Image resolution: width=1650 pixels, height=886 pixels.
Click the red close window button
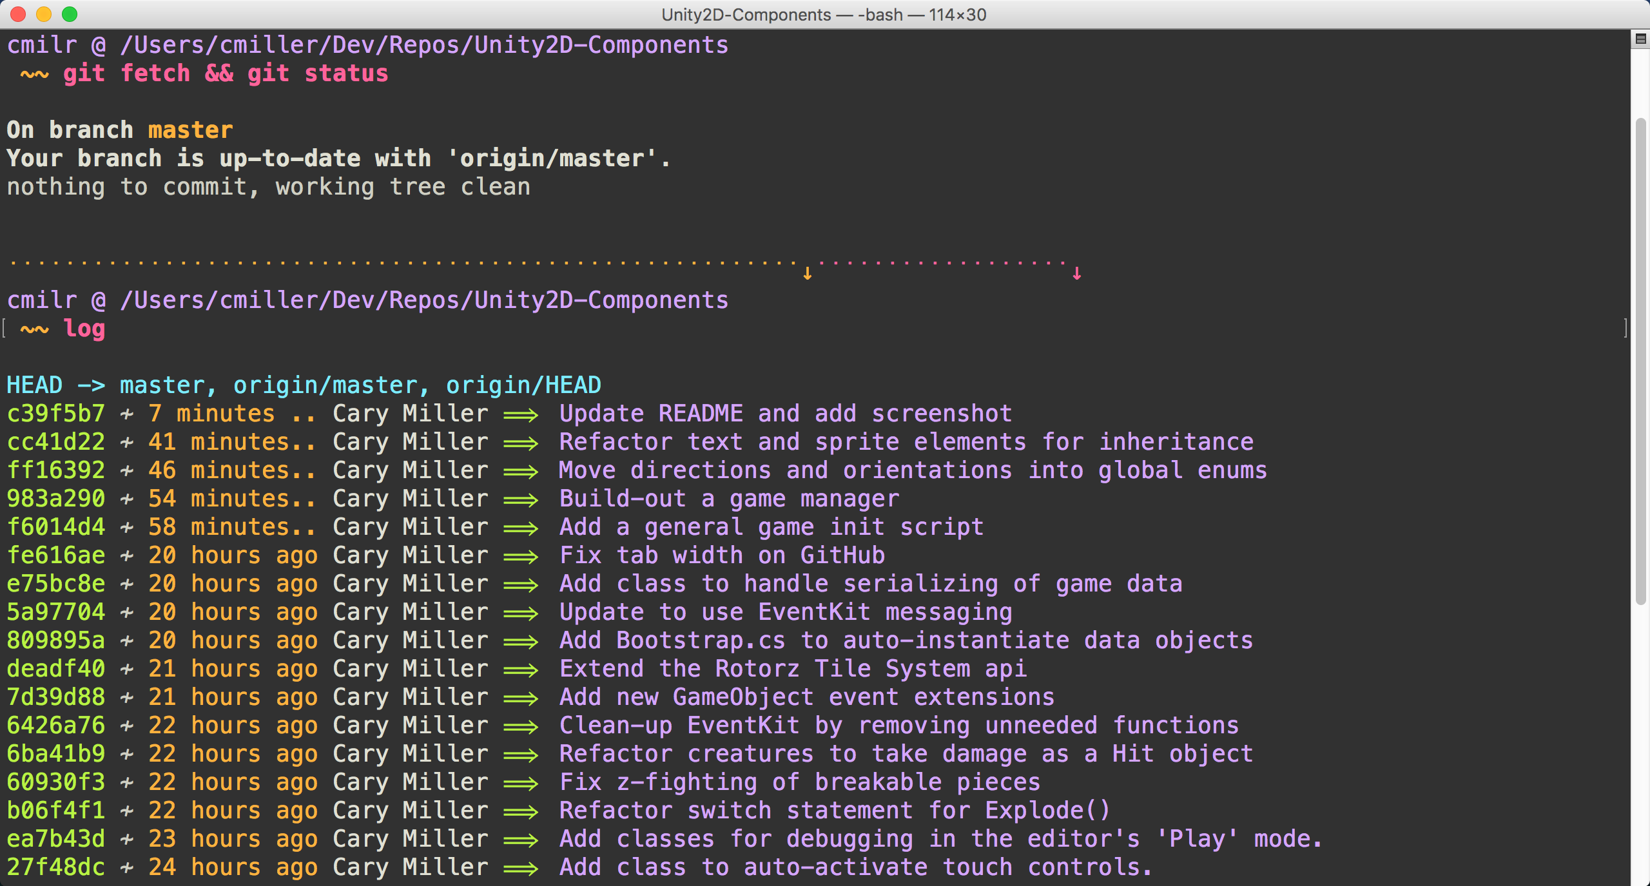pyautogui.click(x=18, y=14)
